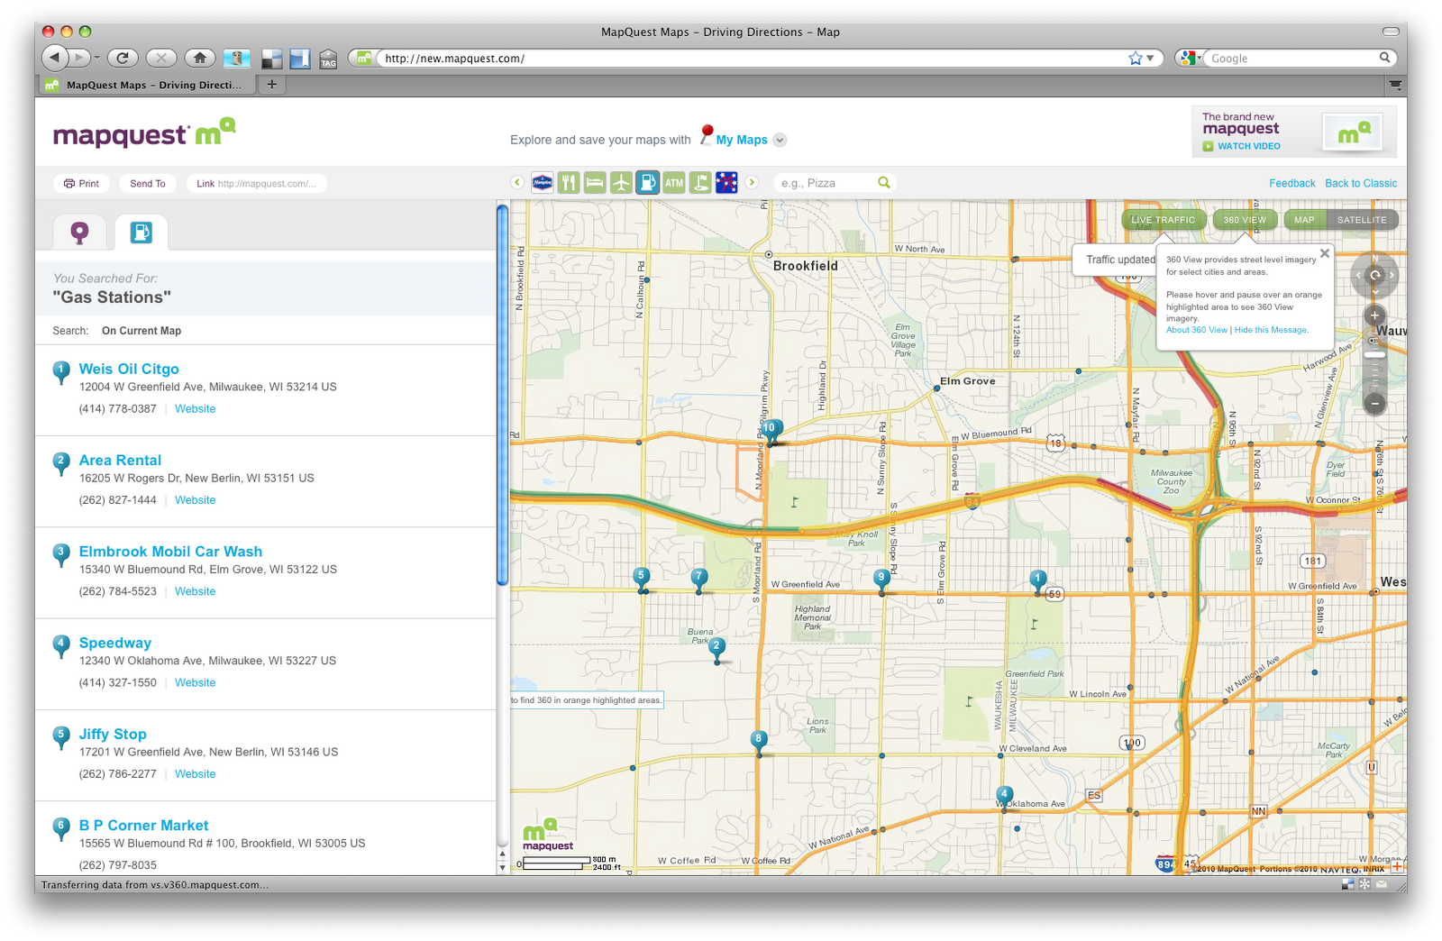Click the browser Reload button
This screenshot has width=1442, height=941.
click(x=123, y=58)
